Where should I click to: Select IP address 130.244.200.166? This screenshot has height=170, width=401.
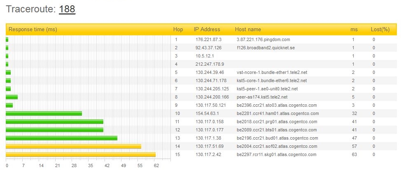[x=212, y=97]
